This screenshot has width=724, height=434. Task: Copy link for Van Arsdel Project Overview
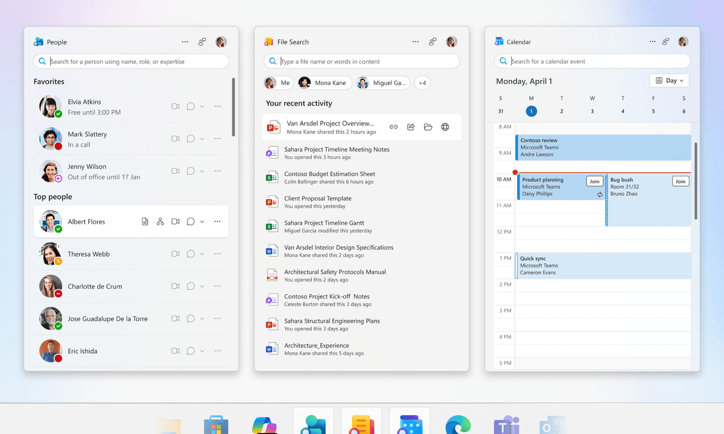(393, 127)
